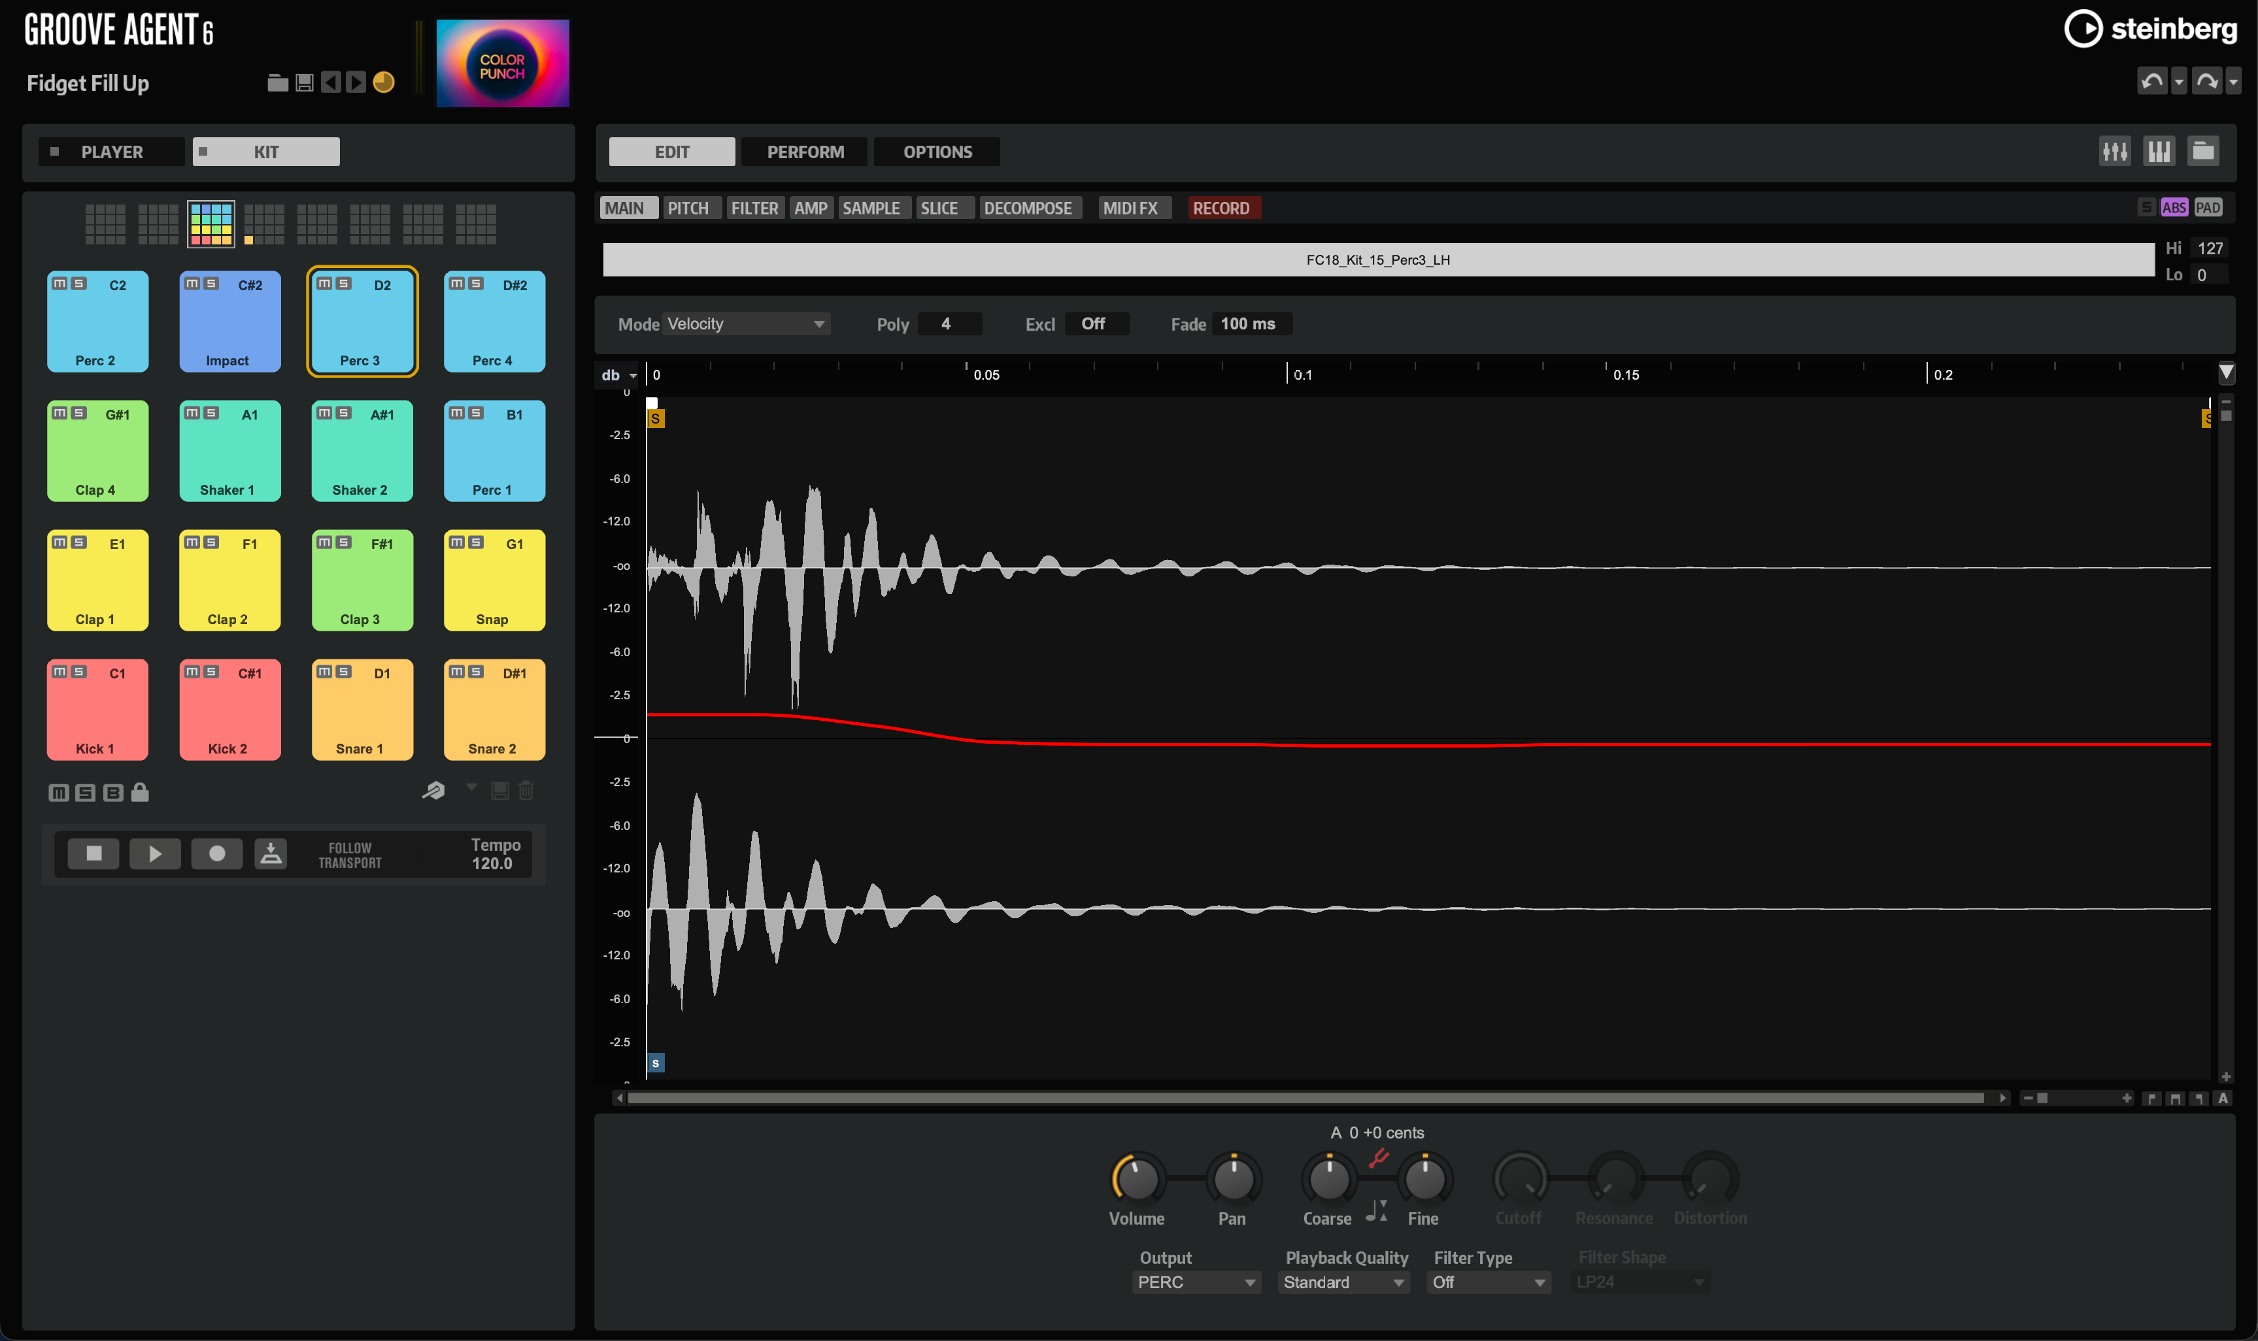The height and width of the screenshot is (1341, 2258).
Task: Toggle global solo below the pads
Action: pos(85,793)
